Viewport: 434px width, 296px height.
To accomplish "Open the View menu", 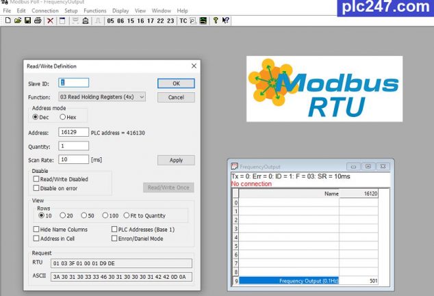I will (x=140, y=11).
